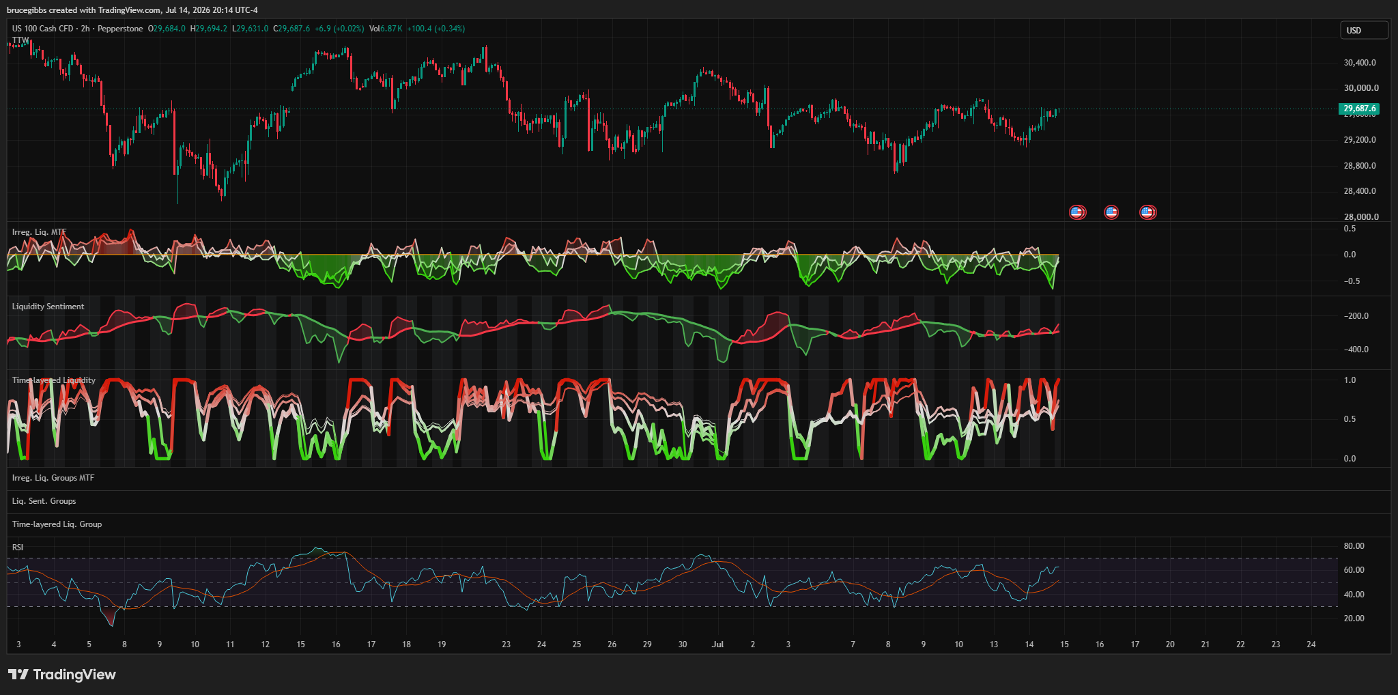Click the 28,400.0 price scale label
This screenshot has width=1398, height=695.
[x=1360, y=191]
